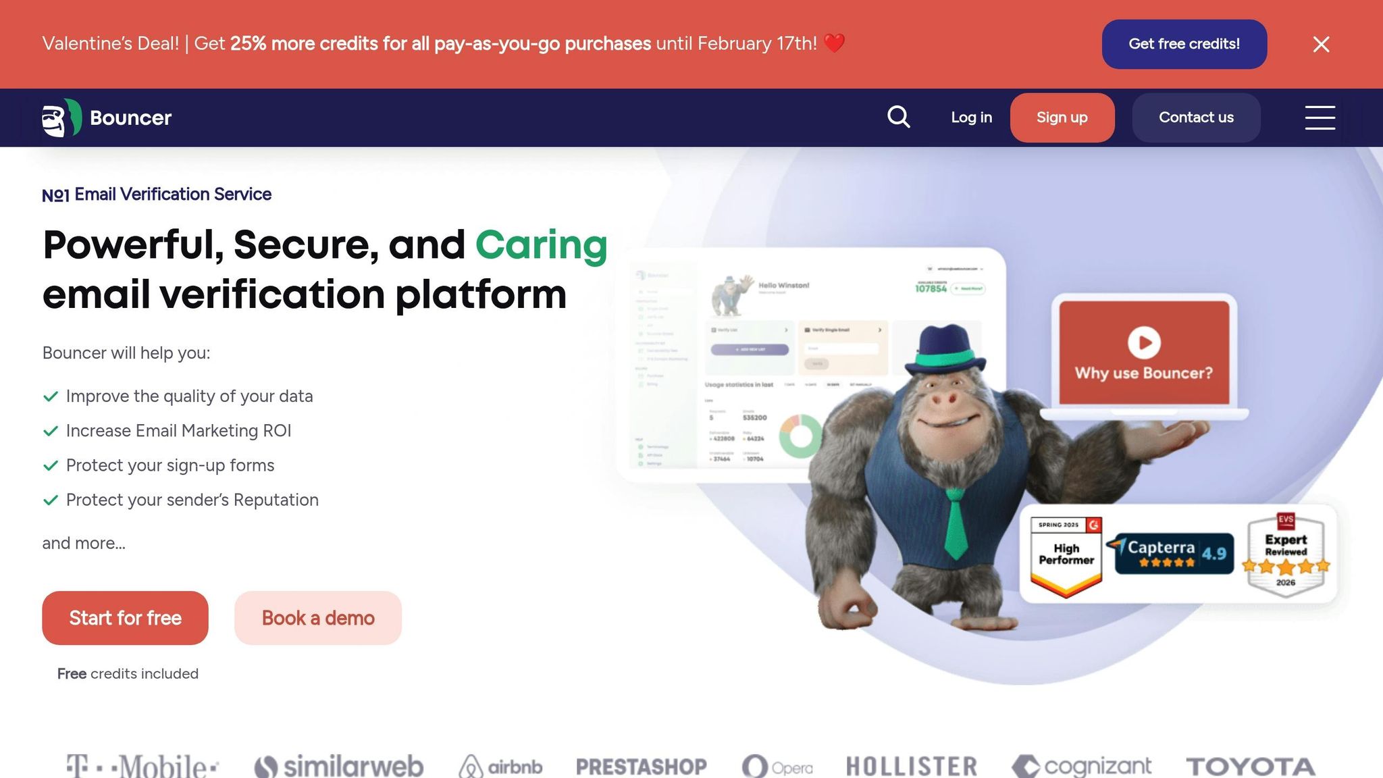Open the Expert Reviewed 2026 badge

(x=1286, y=554)
